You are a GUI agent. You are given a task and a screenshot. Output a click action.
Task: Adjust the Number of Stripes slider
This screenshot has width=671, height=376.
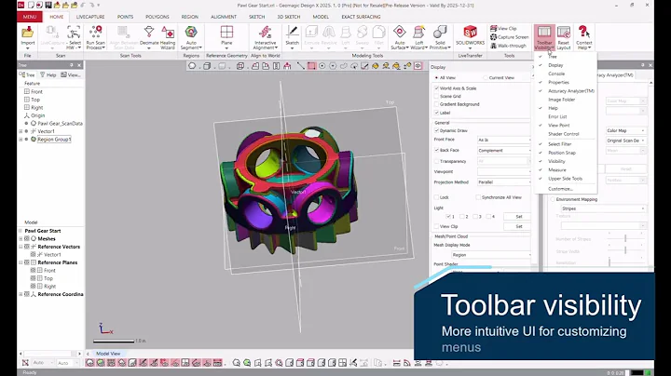[x=624, y=238]
